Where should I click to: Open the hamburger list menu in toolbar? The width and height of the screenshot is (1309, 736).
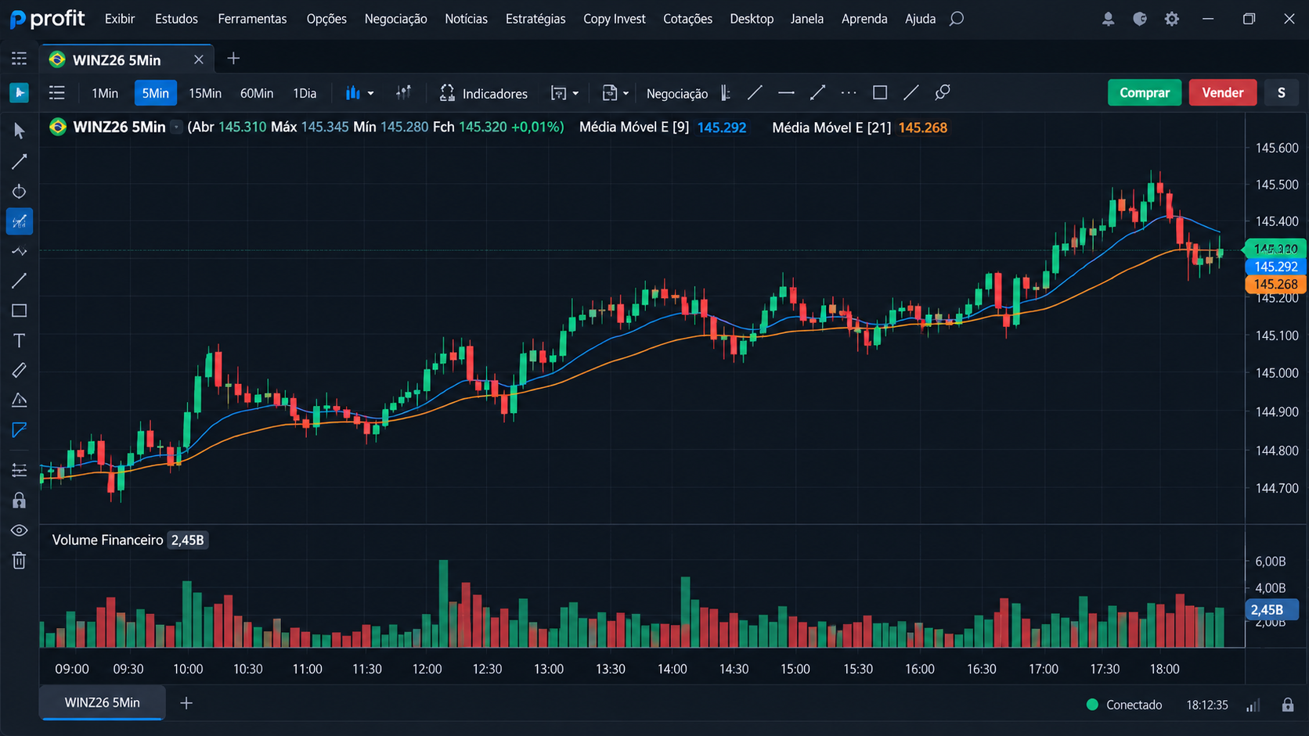(57, 93)
